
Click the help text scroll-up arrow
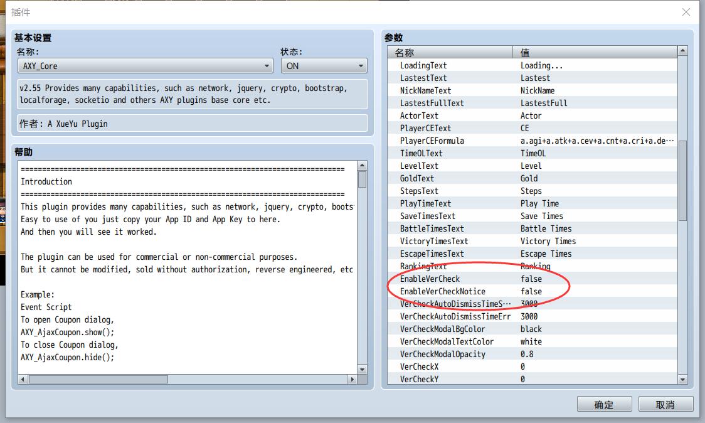click(x=362, y=166)
